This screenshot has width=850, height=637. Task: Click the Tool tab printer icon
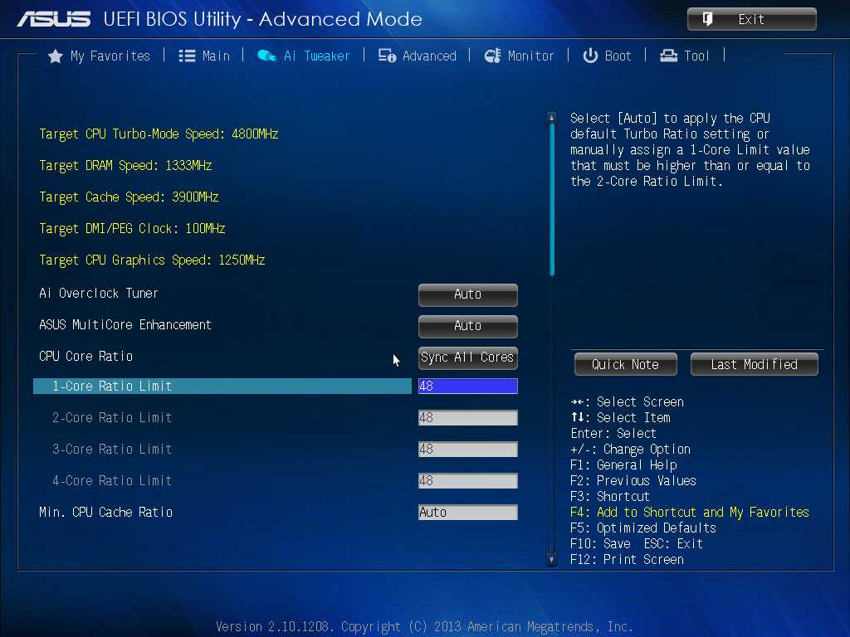(x=668, y=56)
